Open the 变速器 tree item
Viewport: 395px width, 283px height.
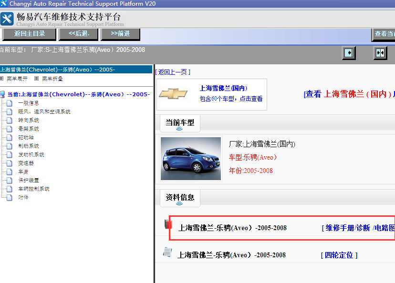[26, 163]
